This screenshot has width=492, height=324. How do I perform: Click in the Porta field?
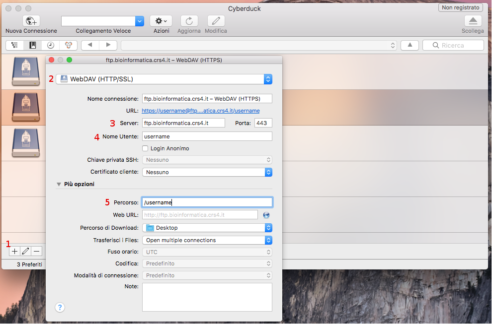[x=263, y=123]
